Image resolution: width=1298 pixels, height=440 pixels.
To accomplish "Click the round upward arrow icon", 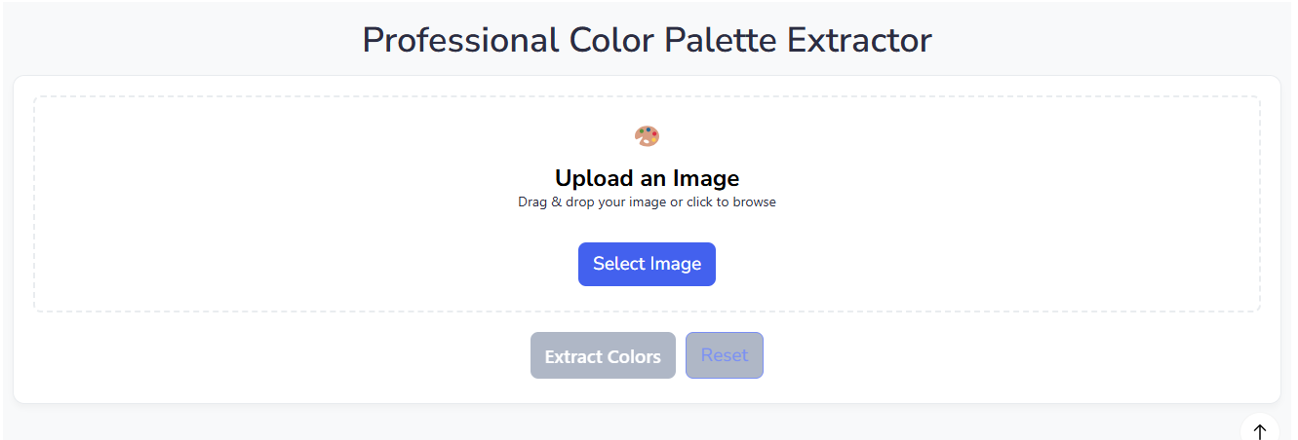I will coord(1260,430).
